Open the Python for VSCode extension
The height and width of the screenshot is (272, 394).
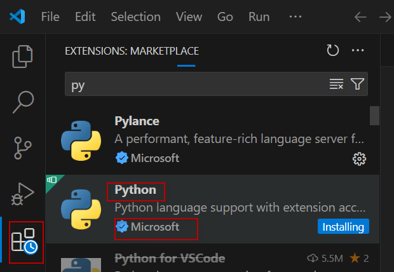click(170, 259)
